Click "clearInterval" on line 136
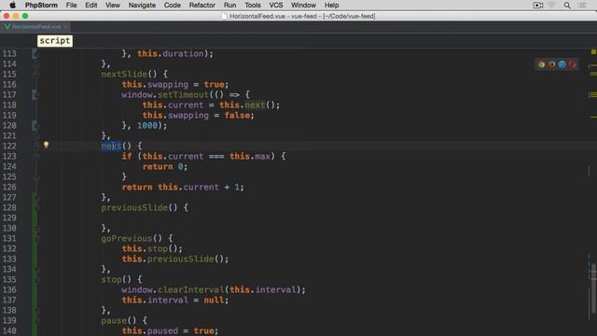 pos(191,290)
